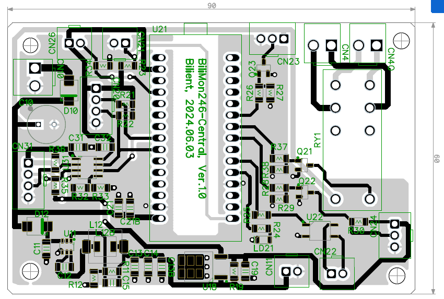Select the Billient 2024.06.03 silkscreen text
Image resolution: width=444 pixels, height=299 pixels.
[x=190, y=108]
